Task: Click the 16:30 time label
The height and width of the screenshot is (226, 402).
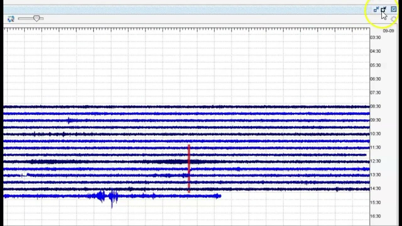Action: (375, 216)
